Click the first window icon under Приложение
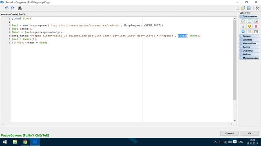Screen dimensions: 261x146 coord(243,21)
